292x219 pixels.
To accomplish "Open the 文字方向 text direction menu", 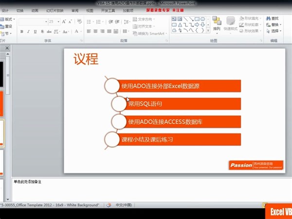I will [x=144, y=19].
